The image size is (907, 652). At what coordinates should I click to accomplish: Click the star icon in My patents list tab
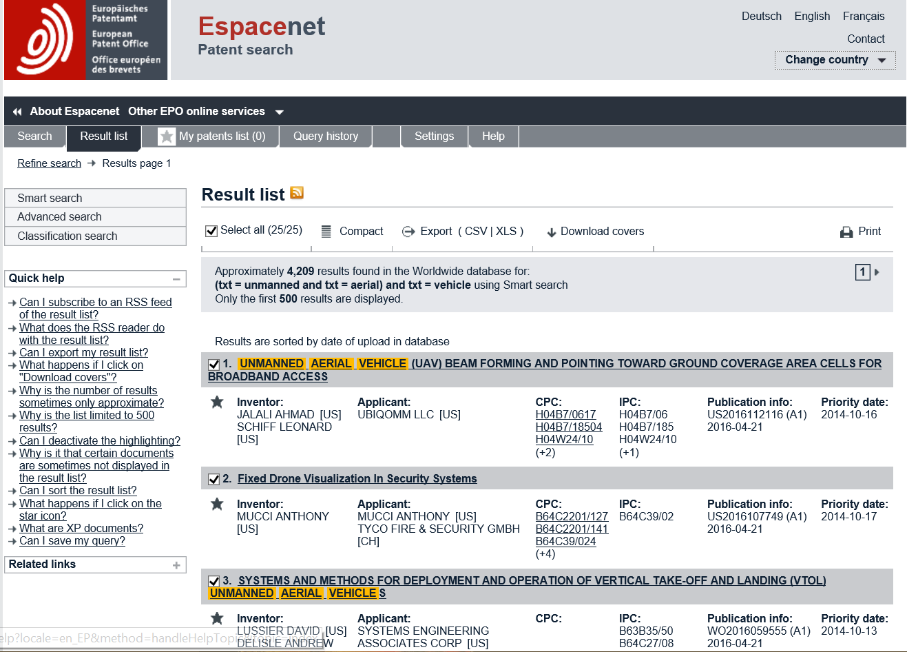pos(167,136)
